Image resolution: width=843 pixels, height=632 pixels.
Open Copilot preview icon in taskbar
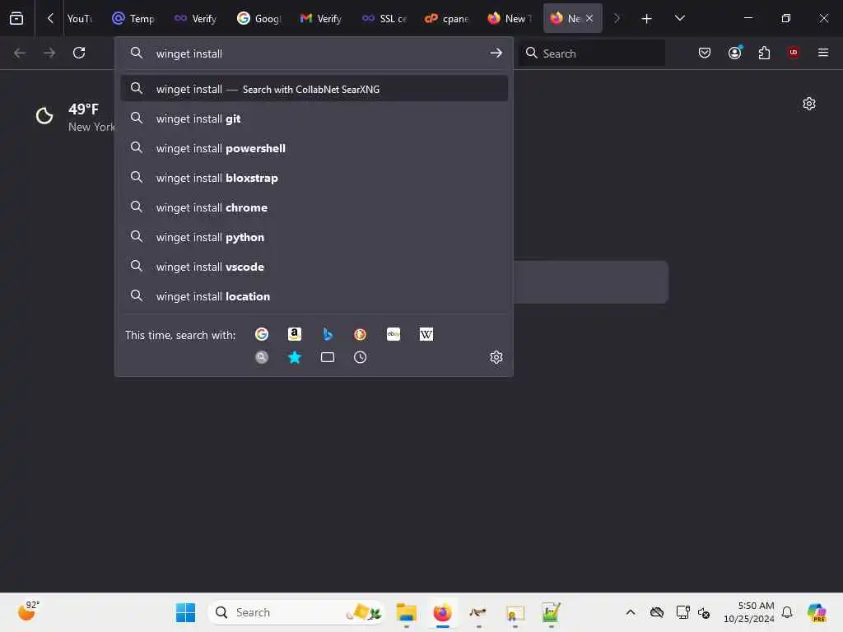(x=817, y=612)
